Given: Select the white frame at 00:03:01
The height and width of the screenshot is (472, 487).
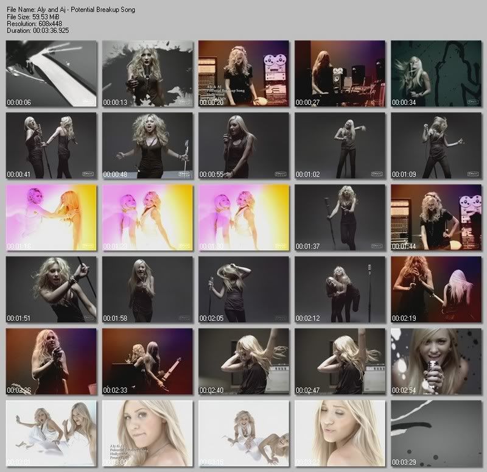Looking at the screenshot, I should [x=51, y=434].
